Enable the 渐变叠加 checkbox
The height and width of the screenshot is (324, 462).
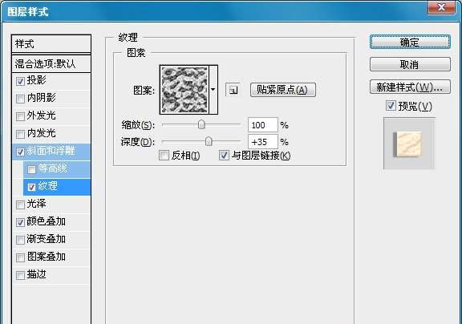pyautogui.click(x=20, y=240)
